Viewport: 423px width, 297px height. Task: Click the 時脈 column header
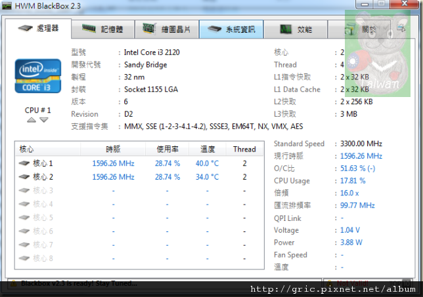pyautogui.click(x=113, y=149)
